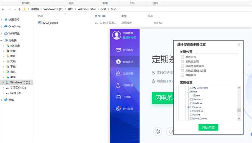Check the Saved Games folder checkbox
Image resolution: width=252 pixels, height=143 pixels.
(191, 119)
